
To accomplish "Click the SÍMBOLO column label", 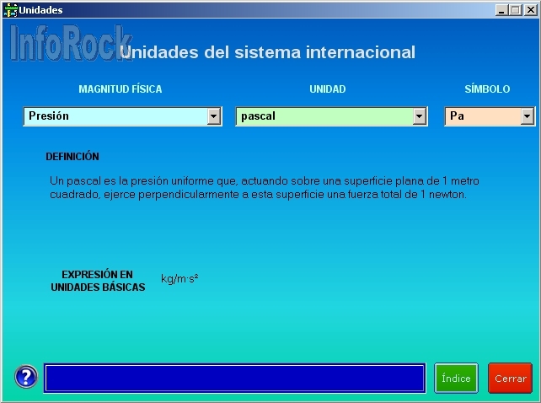I will click(x=487, y=89).
